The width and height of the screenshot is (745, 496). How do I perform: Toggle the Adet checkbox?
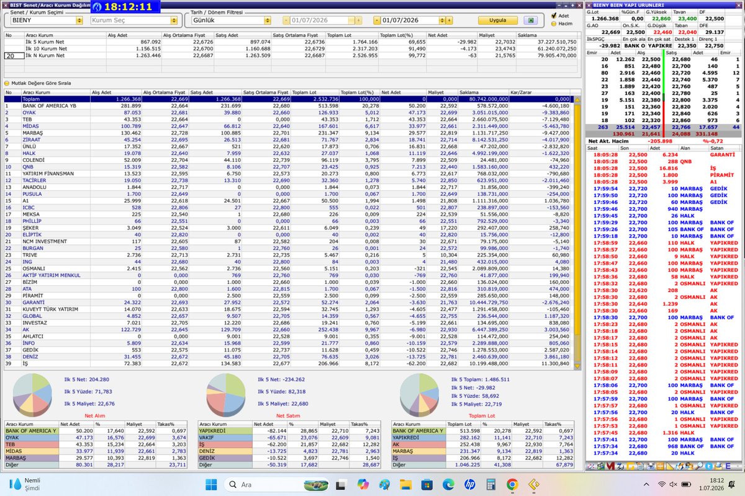click(554, 15)
